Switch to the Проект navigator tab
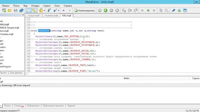 point(3,73)
